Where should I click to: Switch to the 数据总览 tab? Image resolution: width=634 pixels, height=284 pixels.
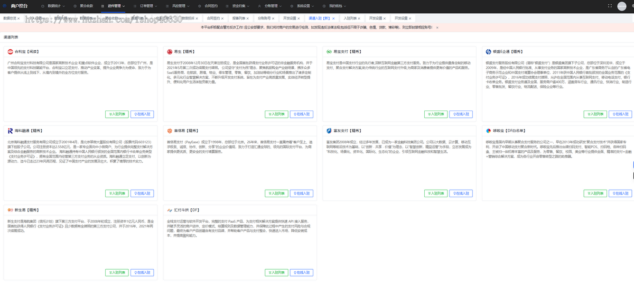[x=10, y=18]
